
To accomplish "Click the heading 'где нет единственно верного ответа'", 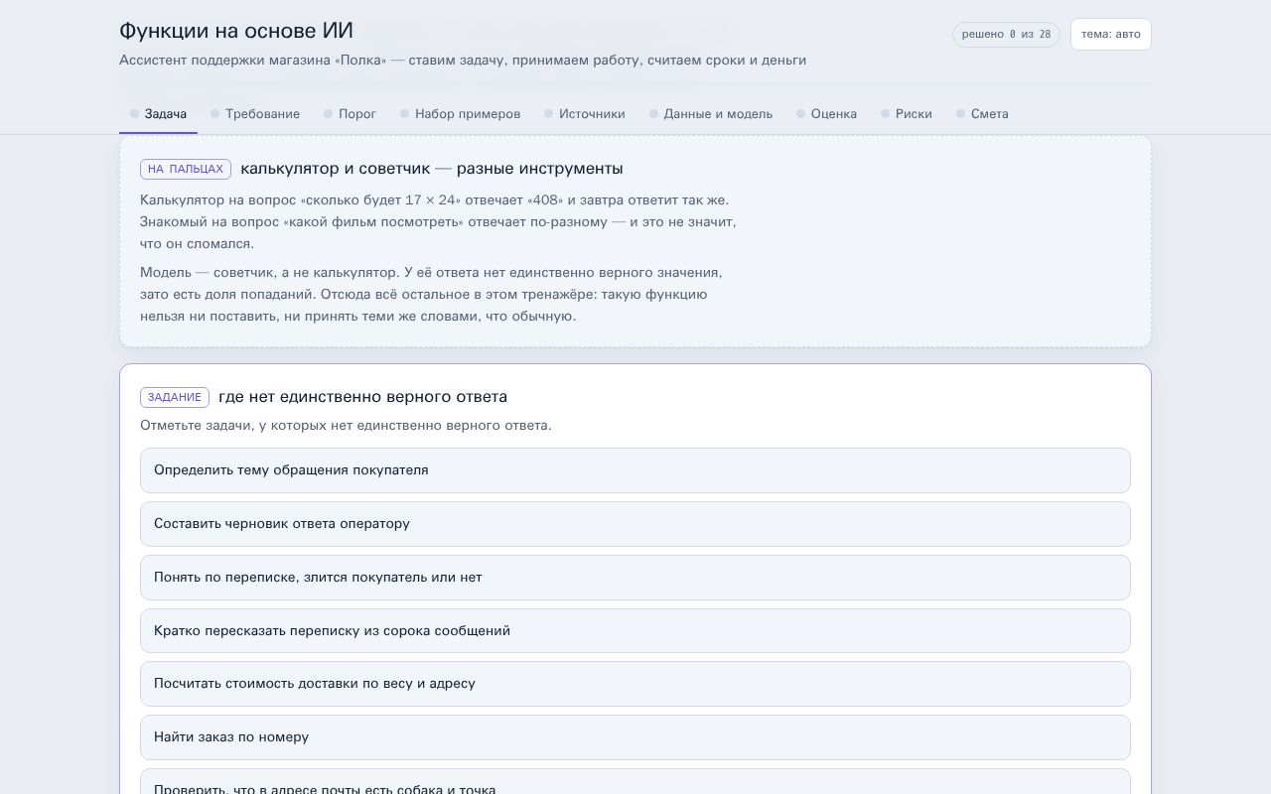I will 362,397.
